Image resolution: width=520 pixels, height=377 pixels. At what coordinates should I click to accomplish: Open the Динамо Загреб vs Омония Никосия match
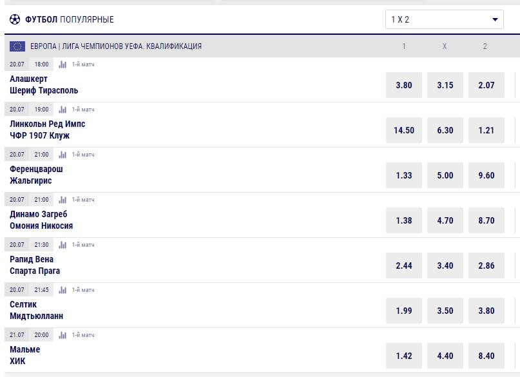41,220
